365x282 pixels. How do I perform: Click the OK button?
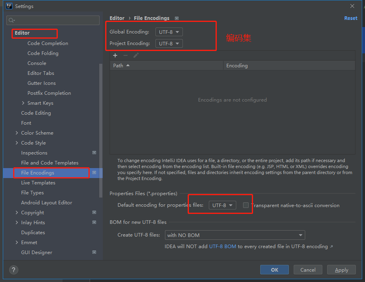275,270
